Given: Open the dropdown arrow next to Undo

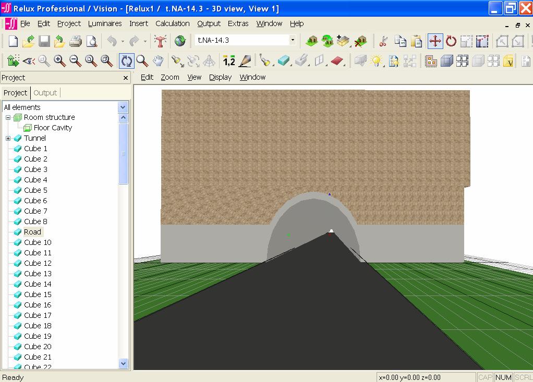Looking at the screenshot, I should point(123,41).
